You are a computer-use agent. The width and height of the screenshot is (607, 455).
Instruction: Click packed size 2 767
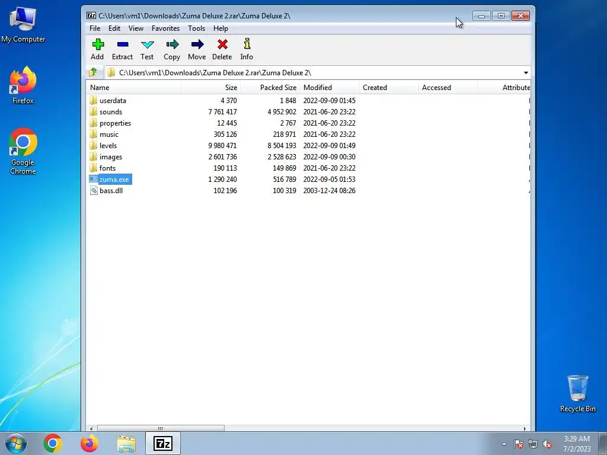[x=289, y=123]
